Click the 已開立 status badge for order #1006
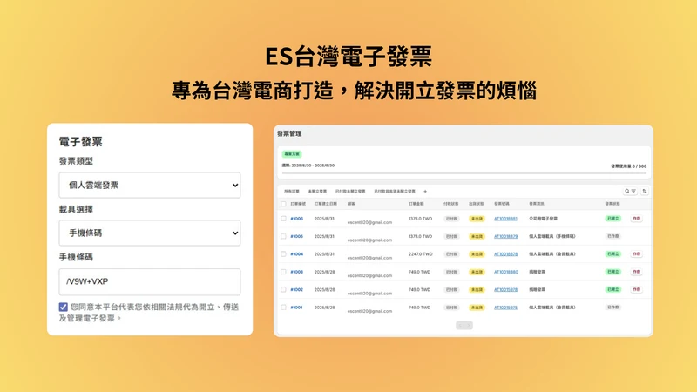The height and width of the screenshot is (392, 697). [613, 219]
